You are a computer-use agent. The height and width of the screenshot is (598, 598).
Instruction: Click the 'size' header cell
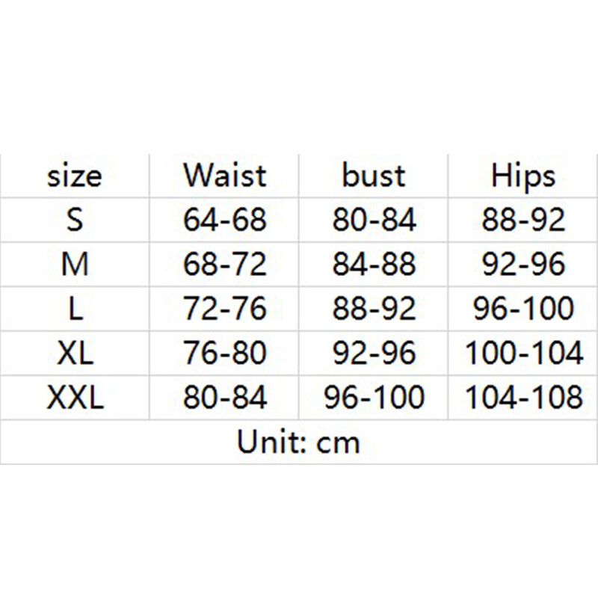75,176
